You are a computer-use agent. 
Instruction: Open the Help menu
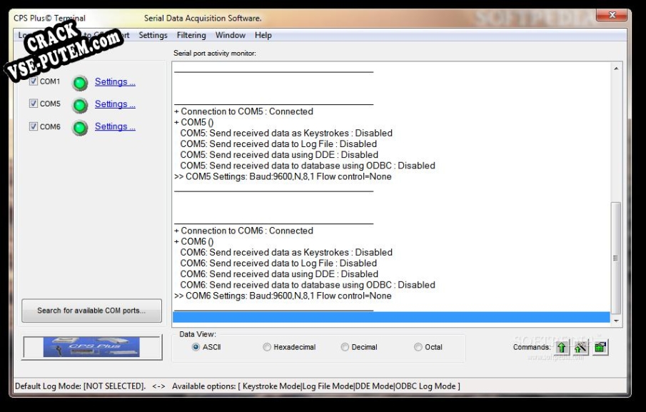[263, 35]
